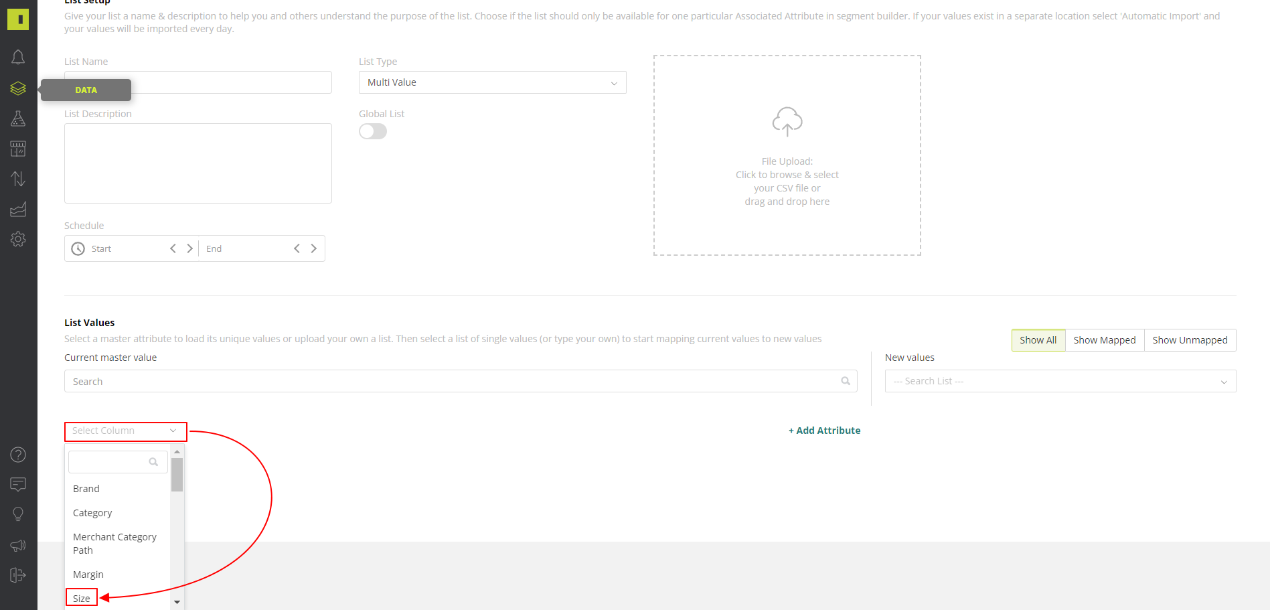Click the magnifier in column dropdown search

(x=153, y=462)
